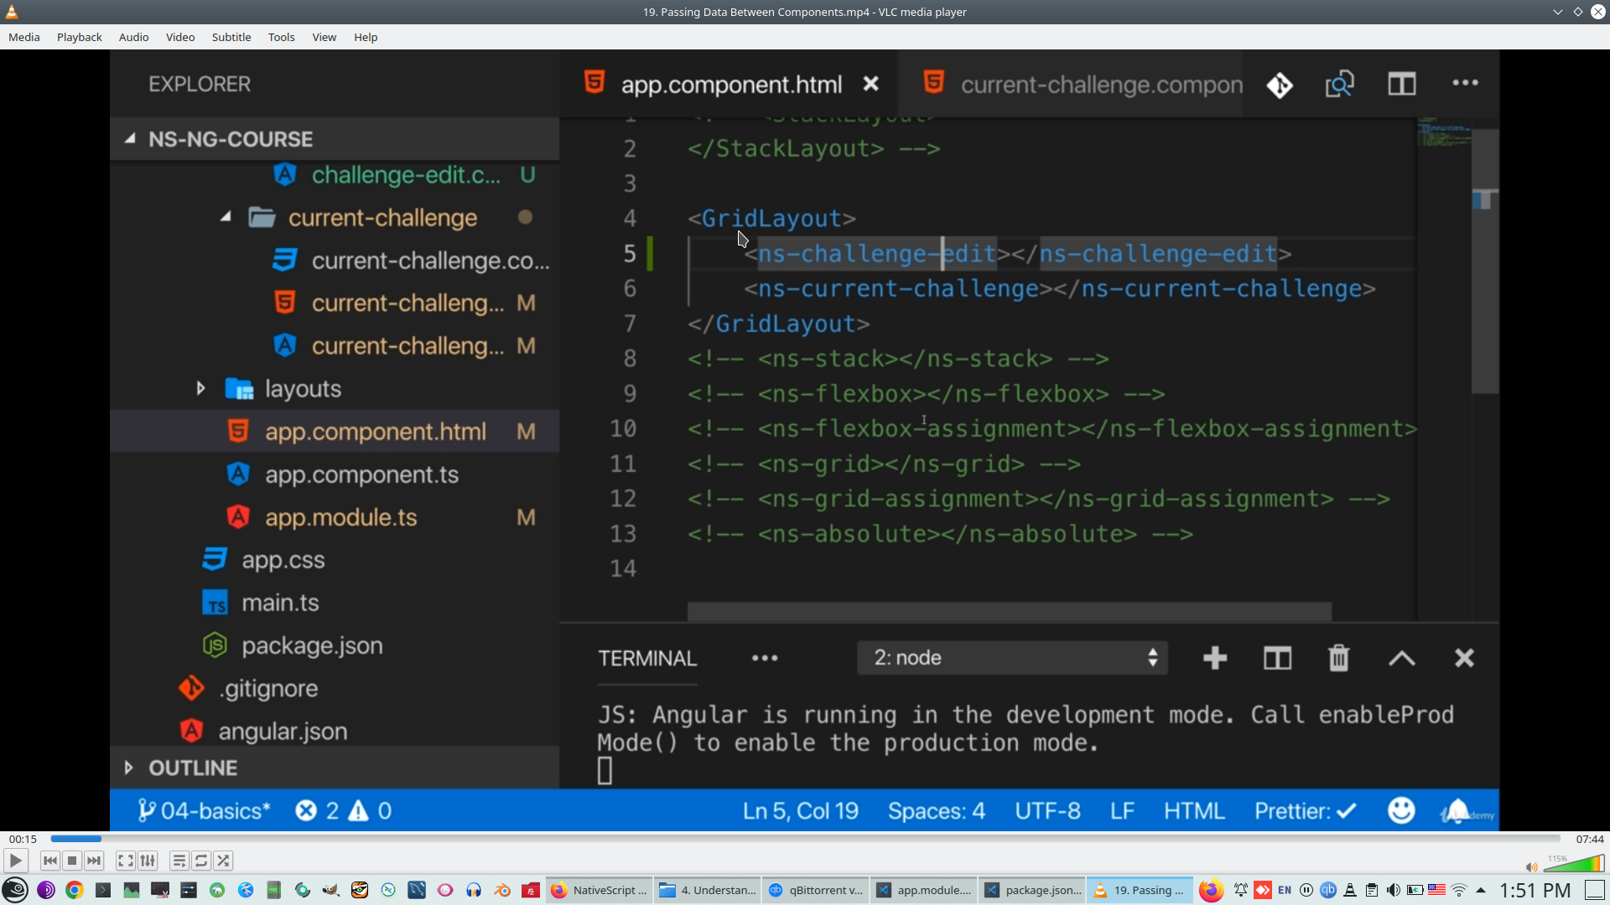
Task: Kill the terminal using the trash icon
Action: point(1337,658)
